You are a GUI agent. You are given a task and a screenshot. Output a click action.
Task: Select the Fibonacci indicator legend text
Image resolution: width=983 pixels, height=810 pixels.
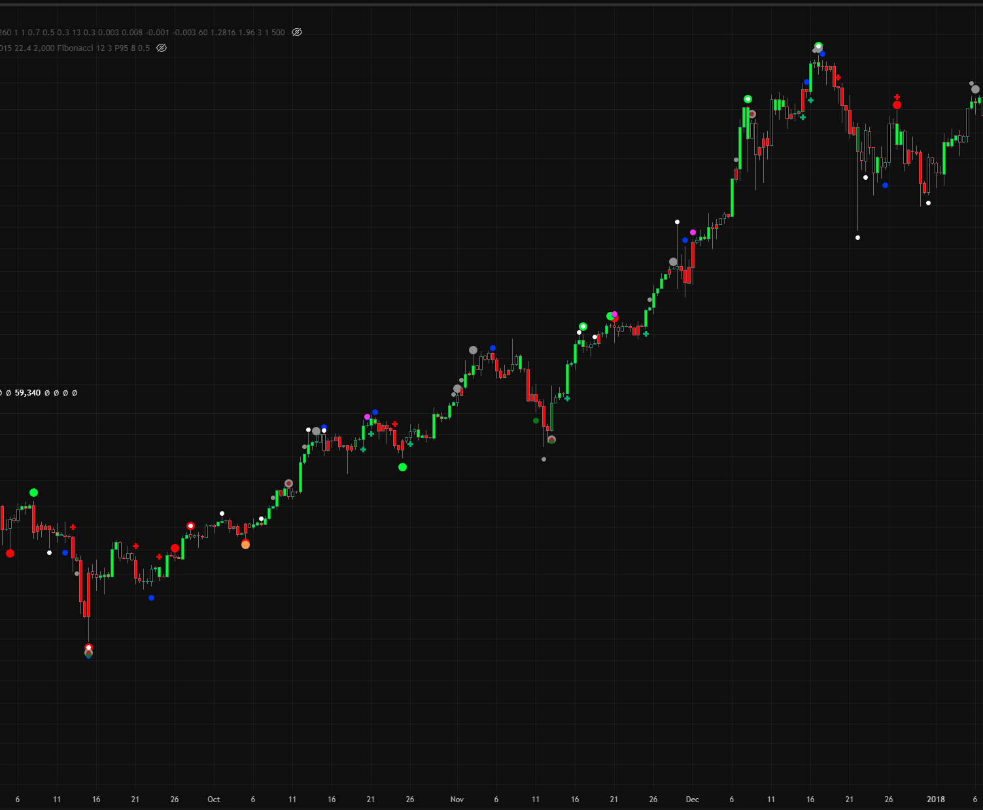(x=75, y=48)
